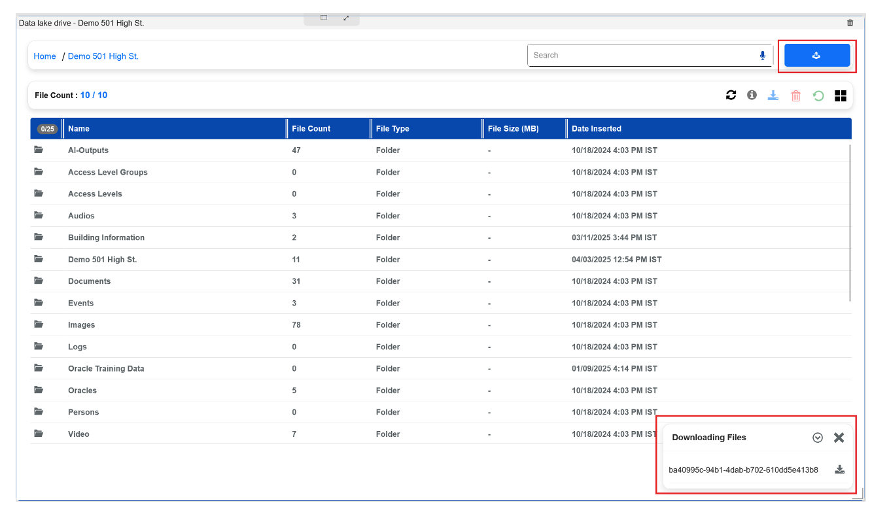
Task: Expand the Documents folder
Action: point(89,281)
